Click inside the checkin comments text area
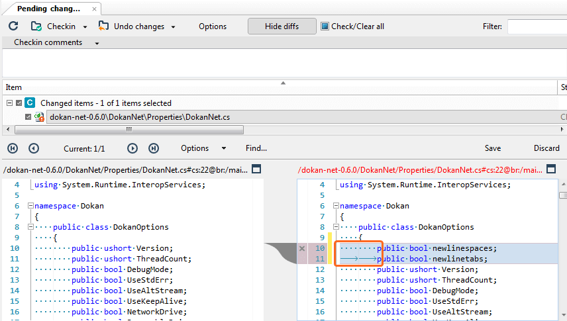567x321 pixels. (x=284, y=63)
